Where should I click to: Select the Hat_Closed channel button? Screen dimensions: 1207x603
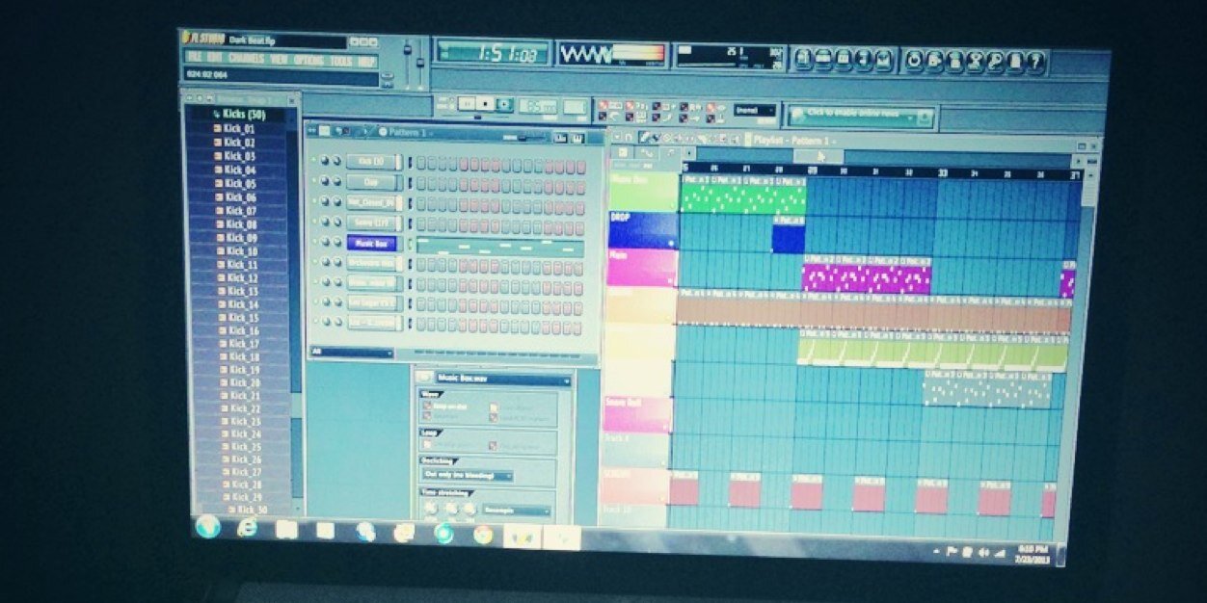coord(371,202)
